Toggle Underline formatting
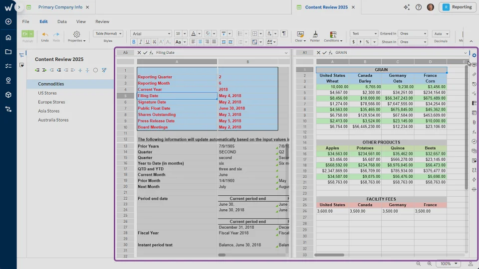 (148, 42)
